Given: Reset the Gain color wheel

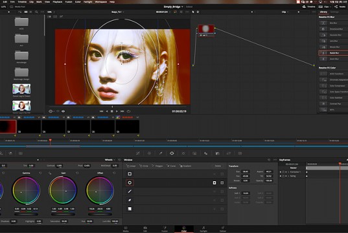Looking at the screenshot, I should (x=77, y=173).
